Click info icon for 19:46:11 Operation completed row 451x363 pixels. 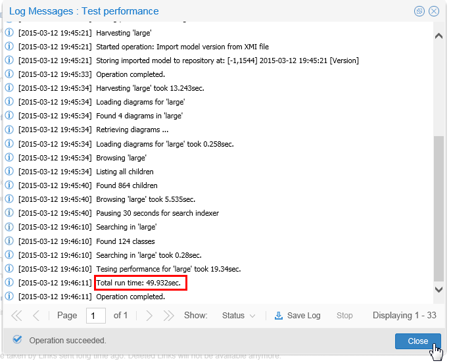click(x=9, y=296)
